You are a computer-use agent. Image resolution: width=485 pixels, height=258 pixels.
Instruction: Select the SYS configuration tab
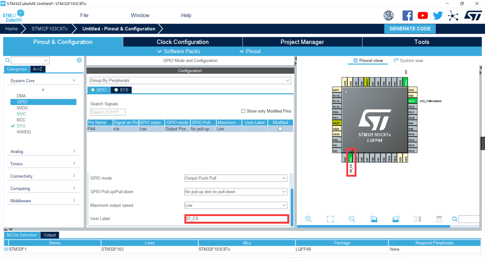[121, 90]
